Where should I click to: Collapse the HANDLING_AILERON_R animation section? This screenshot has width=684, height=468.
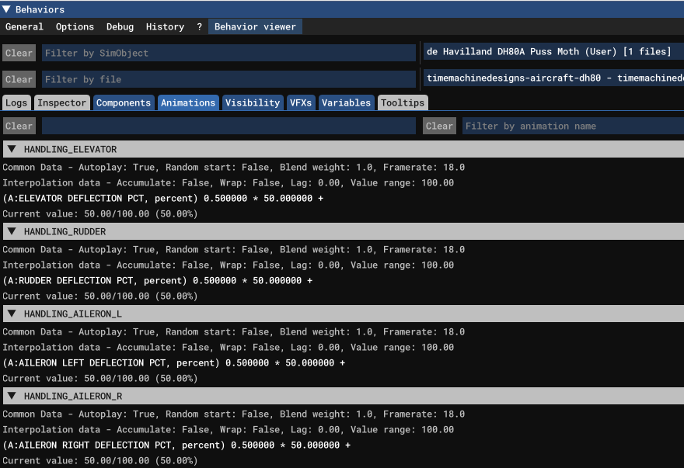click(x=12, y=396)
